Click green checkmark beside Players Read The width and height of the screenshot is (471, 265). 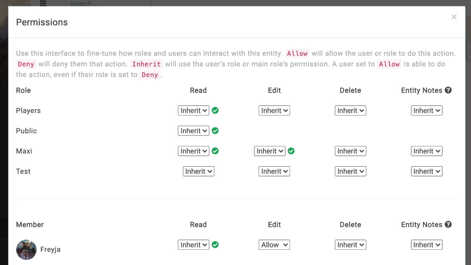[215, 110]
